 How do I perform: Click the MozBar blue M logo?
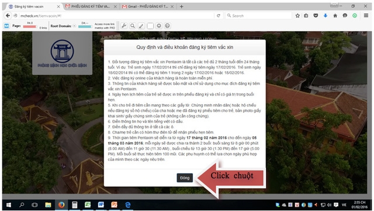click(6, 26)
